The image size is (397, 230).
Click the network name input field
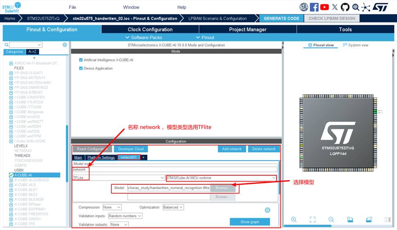click(x=175, y=170)
